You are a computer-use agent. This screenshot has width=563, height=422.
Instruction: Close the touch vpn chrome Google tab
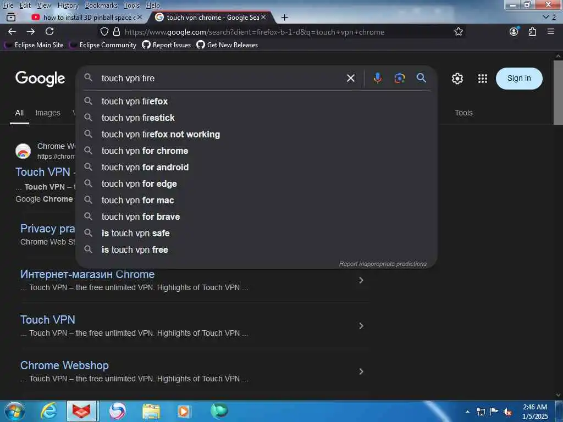coord(263,17)
